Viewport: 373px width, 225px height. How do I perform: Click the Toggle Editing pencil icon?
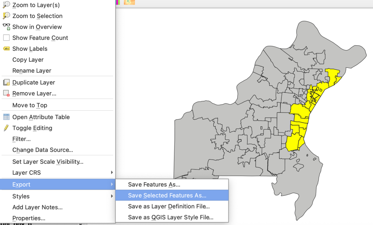coord(6,128)
